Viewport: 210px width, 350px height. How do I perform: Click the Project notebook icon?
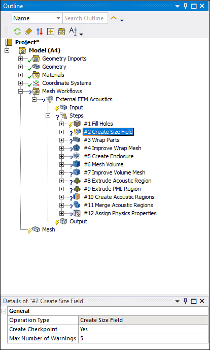9,42
